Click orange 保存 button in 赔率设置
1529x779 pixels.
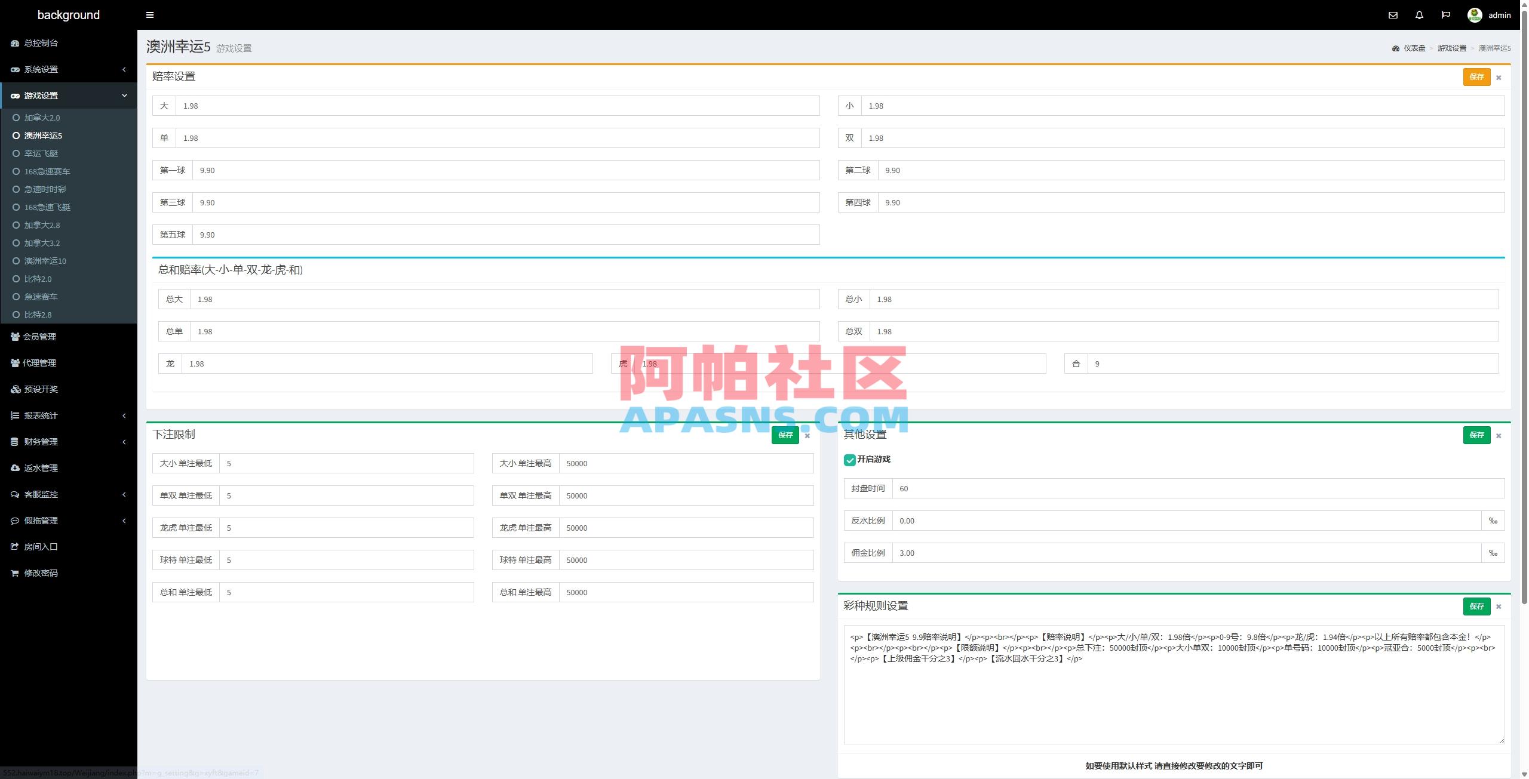[1476, 77]
